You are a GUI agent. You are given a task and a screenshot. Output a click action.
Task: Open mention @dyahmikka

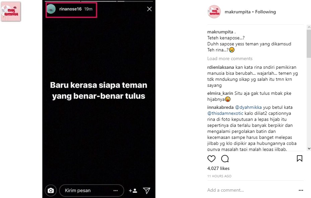pos(248,107)
